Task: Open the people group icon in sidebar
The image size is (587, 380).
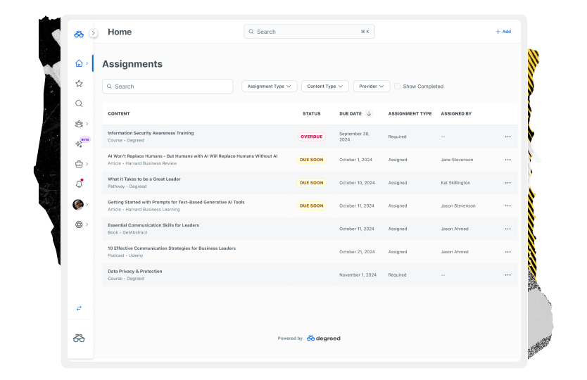Action: click(x=79, y=124)
